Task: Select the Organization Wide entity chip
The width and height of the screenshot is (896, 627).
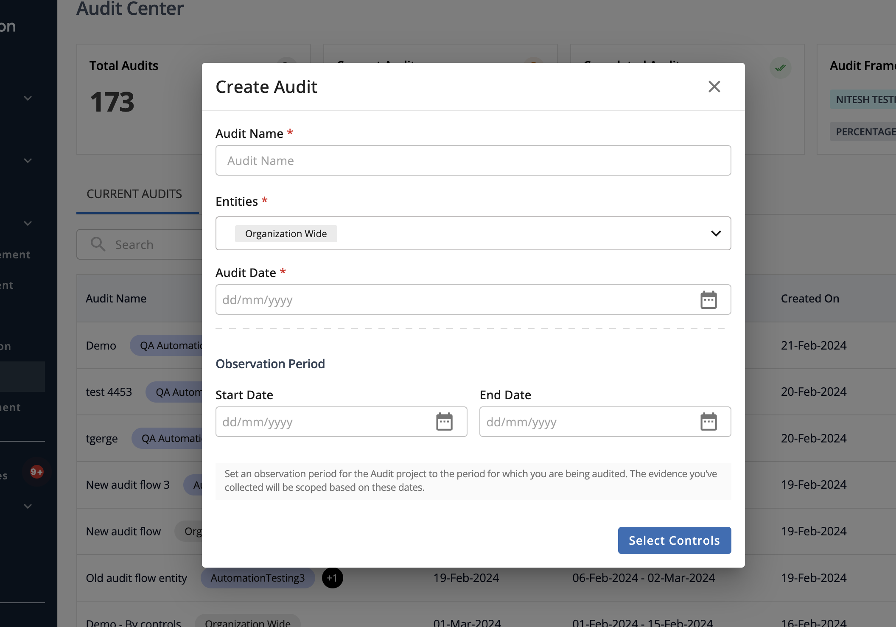Action: [x=286, y=234]
